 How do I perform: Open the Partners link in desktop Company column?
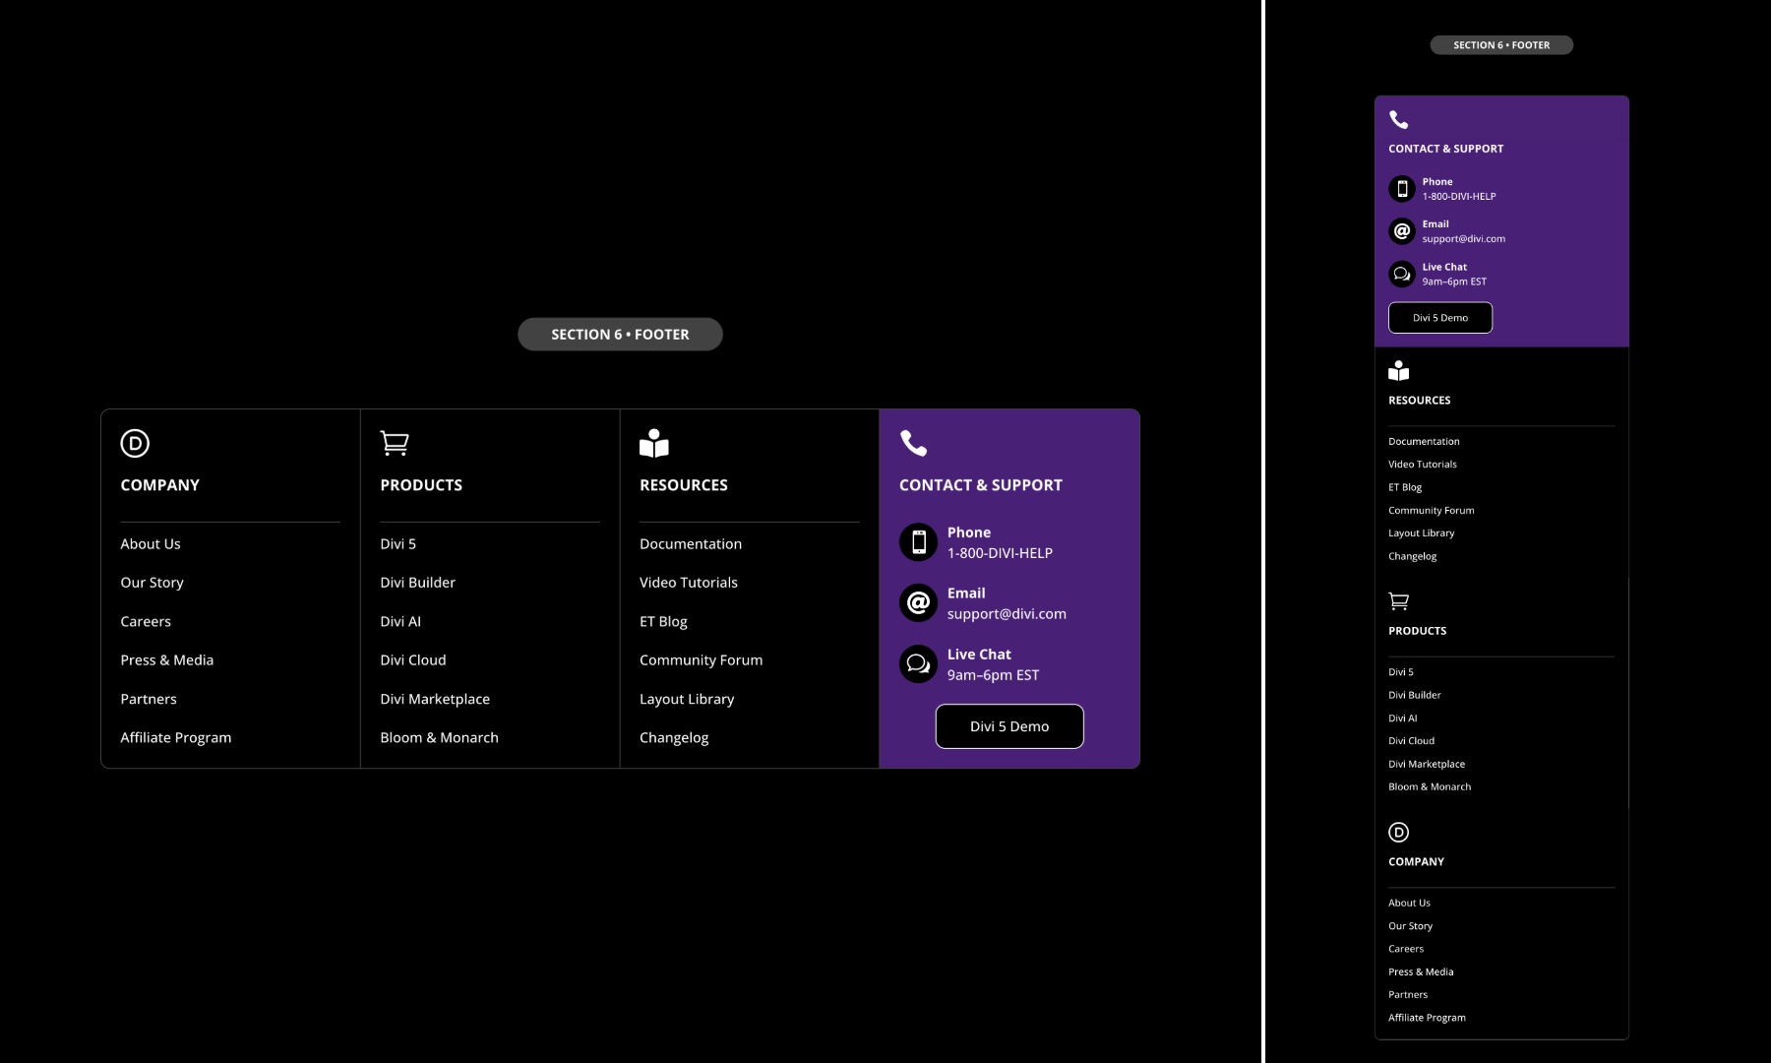(149, 699)
